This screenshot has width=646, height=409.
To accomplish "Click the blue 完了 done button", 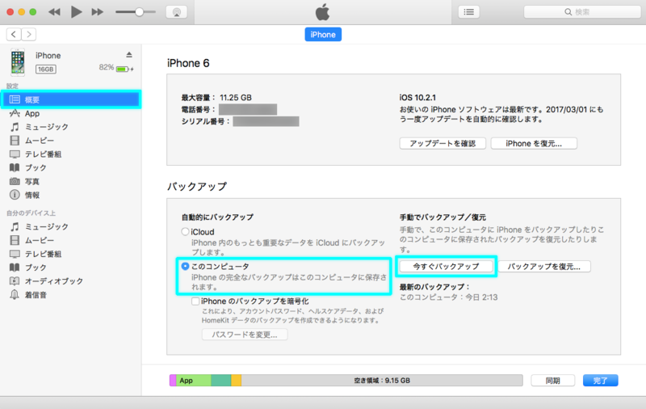I will (600, 381).
